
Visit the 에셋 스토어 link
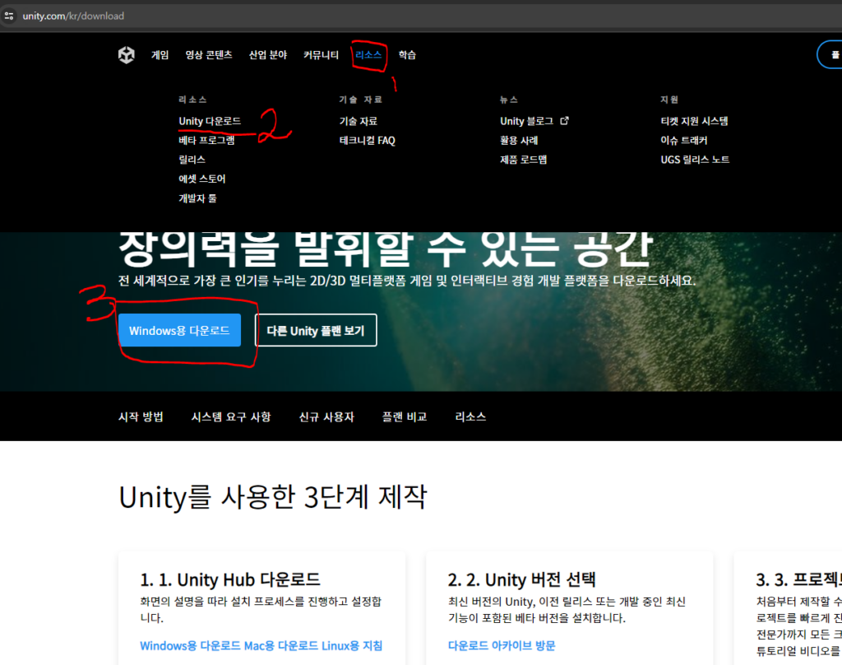coord(202,179)
